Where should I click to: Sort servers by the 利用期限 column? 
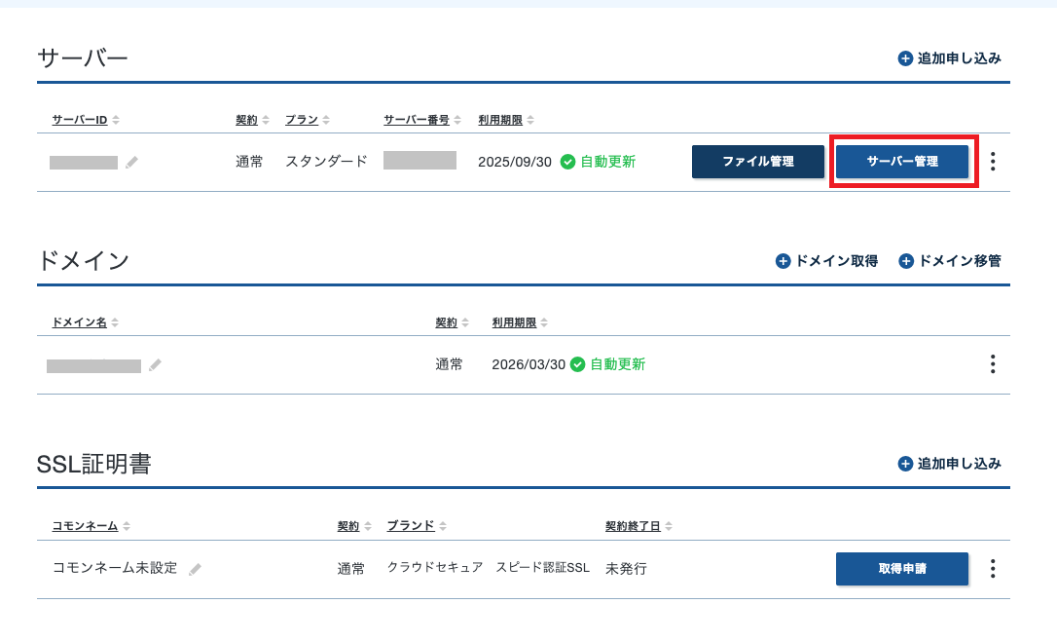pos(505,120)
